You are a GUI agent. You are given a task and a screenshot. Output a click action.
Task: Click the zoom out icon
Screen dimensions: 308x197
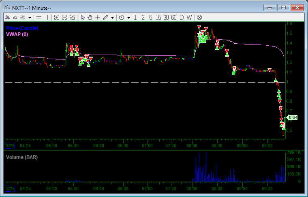click(x=64, y=18)
